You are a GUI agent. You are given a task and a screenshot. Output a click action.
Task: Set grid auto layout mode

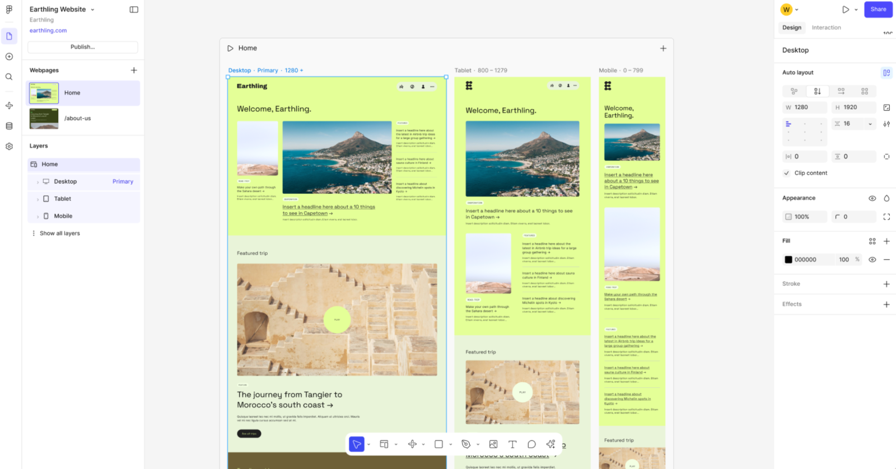coord(865,91)
